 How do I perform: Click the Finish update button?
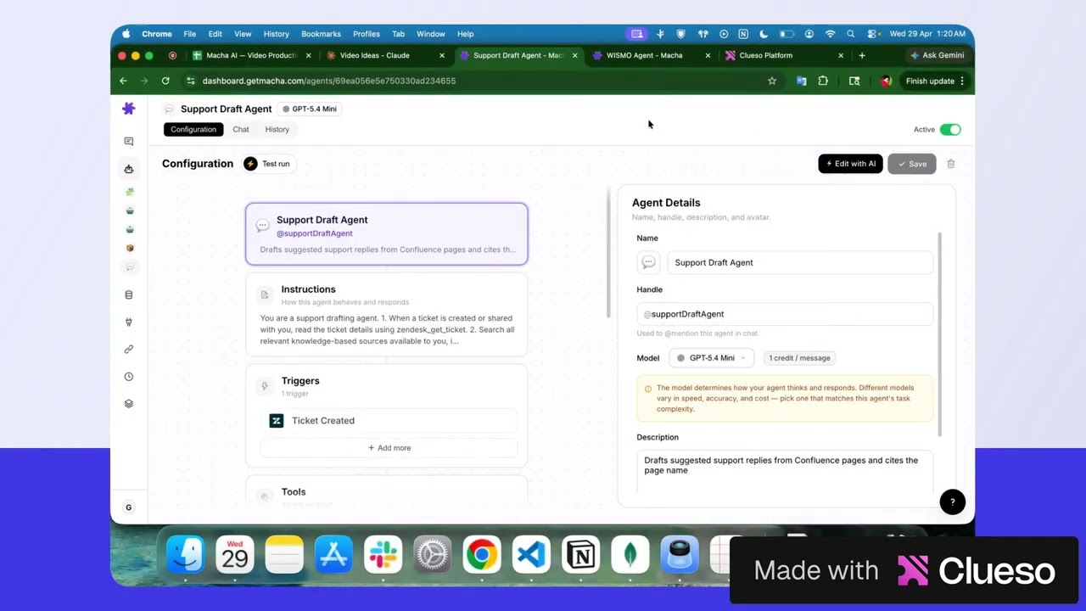(x=935, y=81)
